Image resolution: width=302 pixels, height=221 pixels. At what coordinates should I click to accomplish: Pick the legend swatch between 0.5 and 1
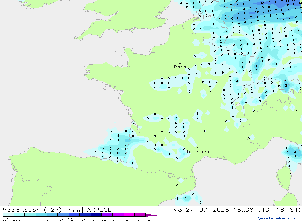coord(19,215)
